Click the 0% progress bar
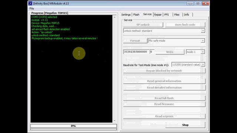 click(73, 126)
